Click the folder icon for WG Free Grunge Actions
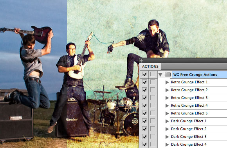 pos(168,74)
